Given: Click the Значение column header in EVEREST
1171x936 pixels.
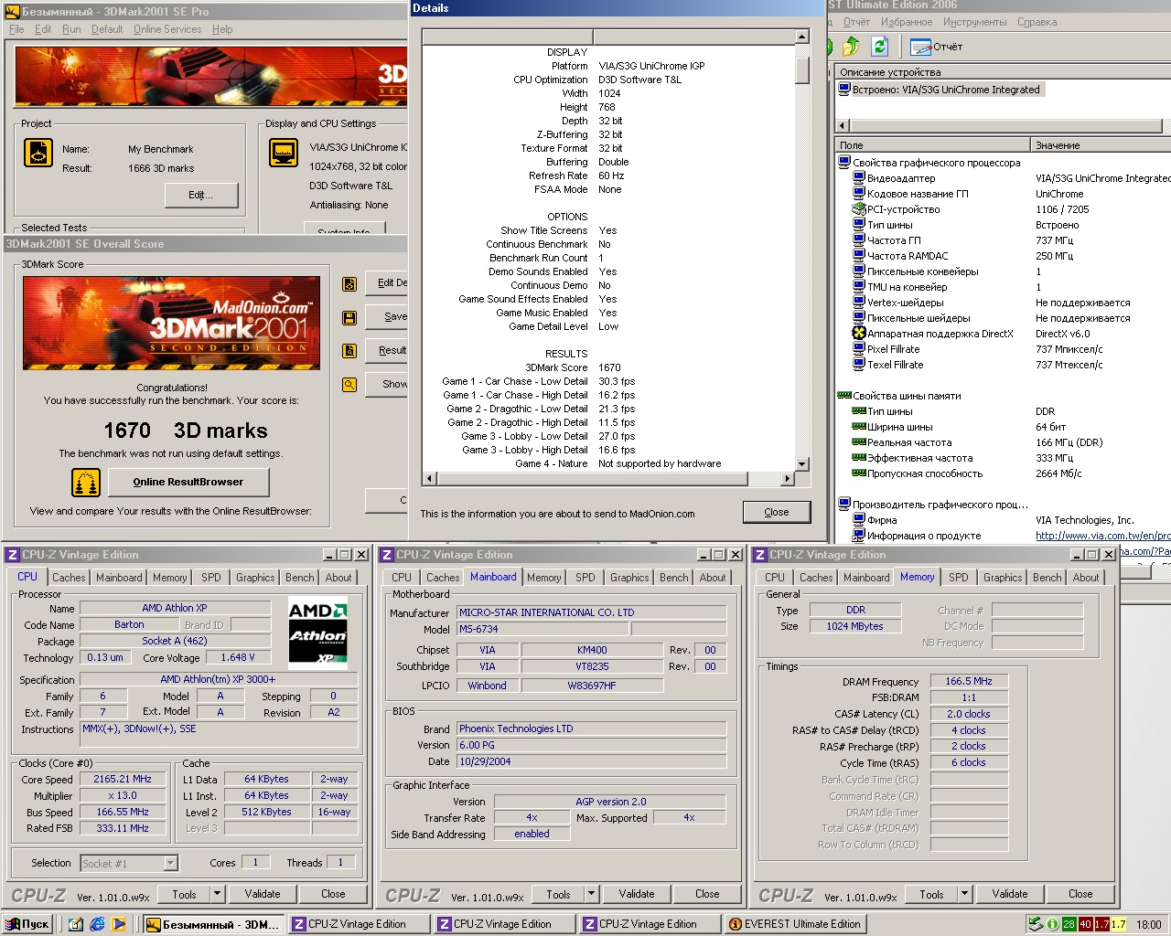Looking at the screenshot, I should tap(1101, 144).
